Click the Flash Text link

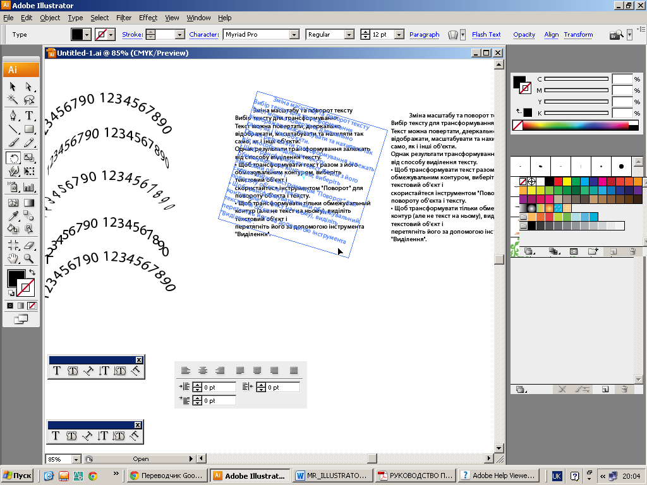[x=486, y=35]
